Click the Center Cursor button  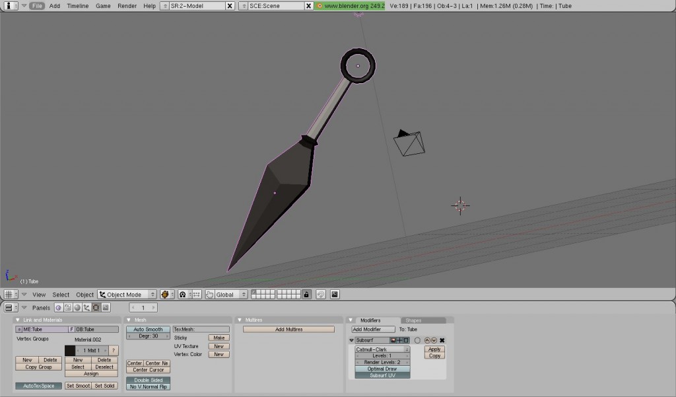(148, 370)
